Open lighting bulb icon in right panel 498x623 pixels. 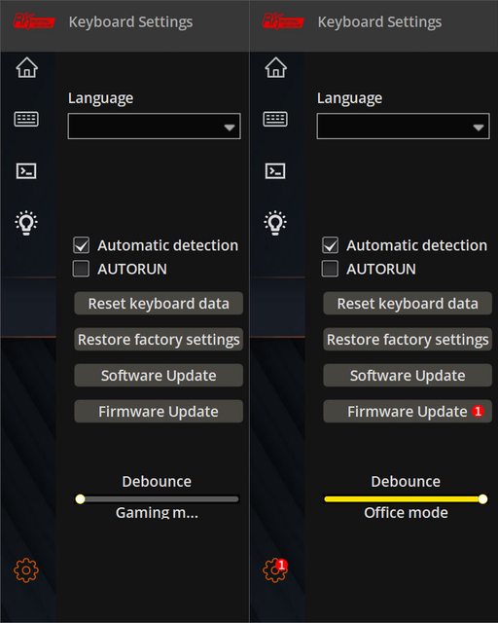[x=275, y=223]
